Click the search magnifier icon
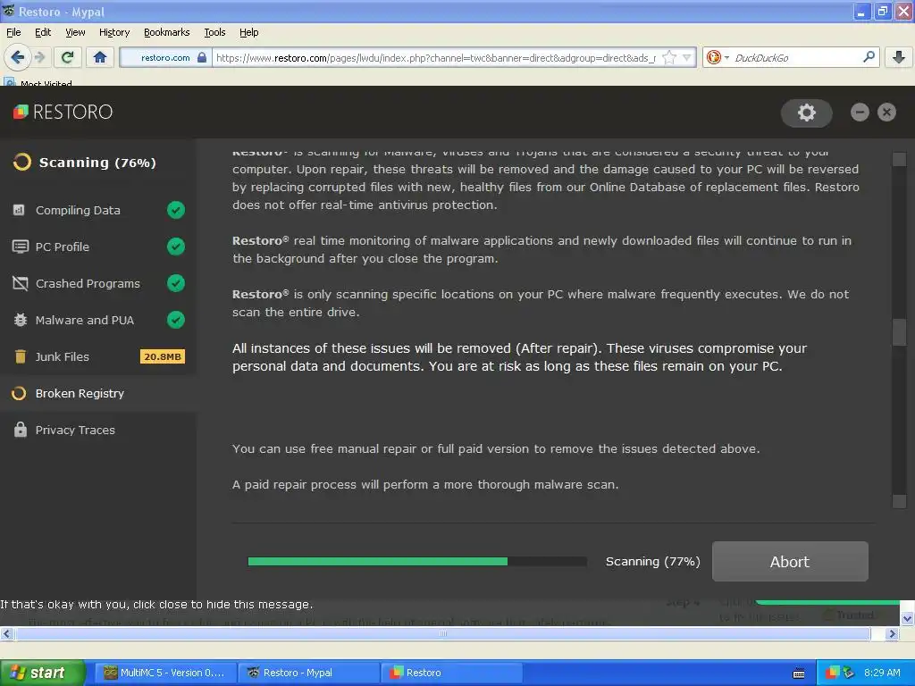Viewport: 915px width, 686px height. pos(869,57)
